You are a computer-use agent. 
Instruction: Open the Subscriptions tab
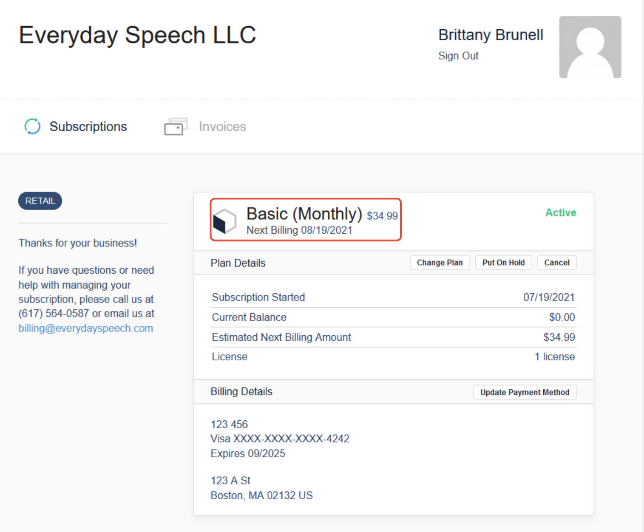pos(76,127)
